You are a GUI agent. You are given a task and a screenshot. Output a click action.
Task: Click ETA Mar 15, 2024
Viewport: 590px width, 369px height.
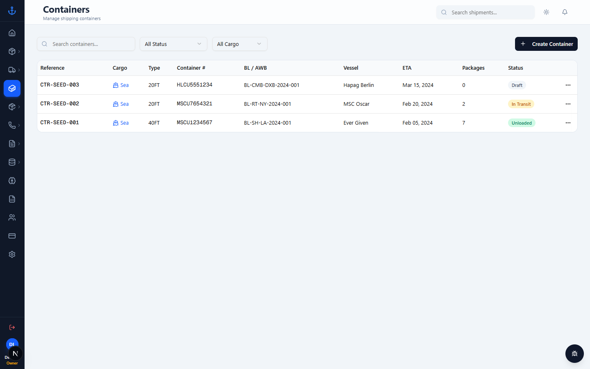[418, 85]
